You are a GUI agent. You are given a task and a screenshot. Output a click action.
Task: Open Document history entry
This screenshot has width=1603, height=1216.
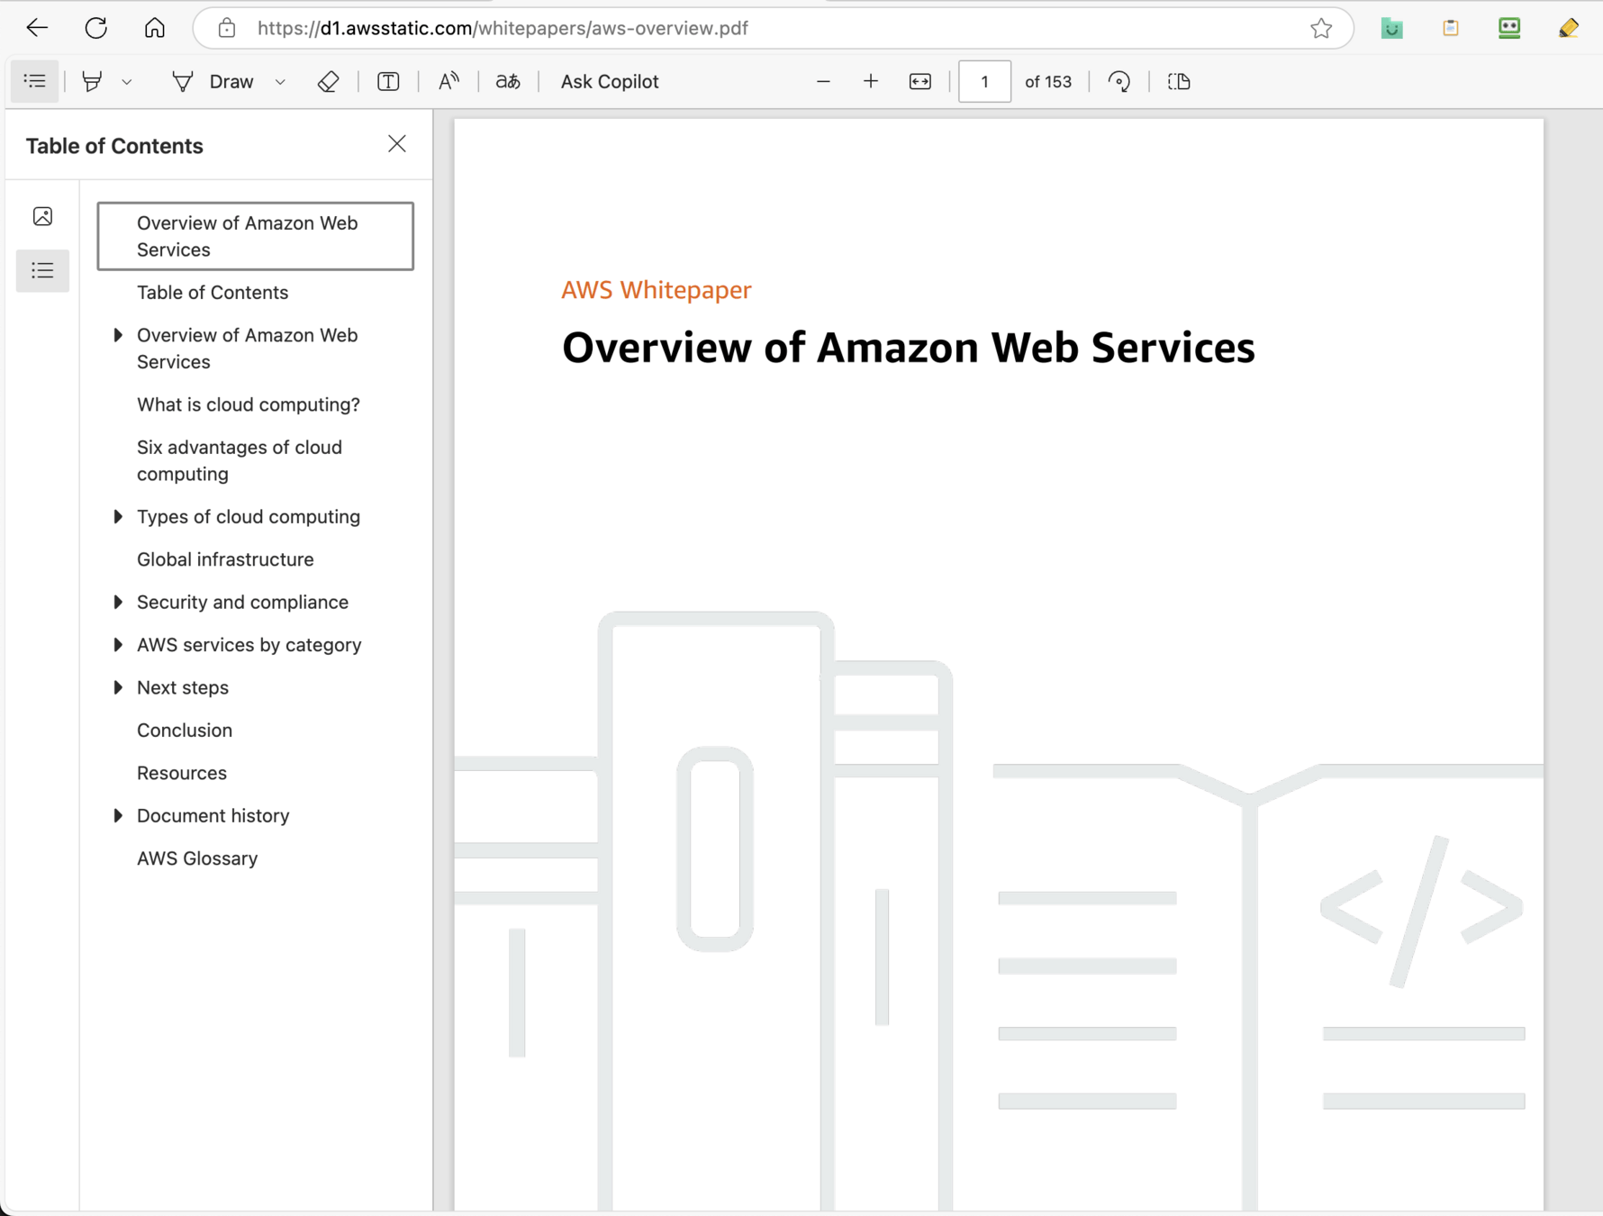[x=213, y=815]
